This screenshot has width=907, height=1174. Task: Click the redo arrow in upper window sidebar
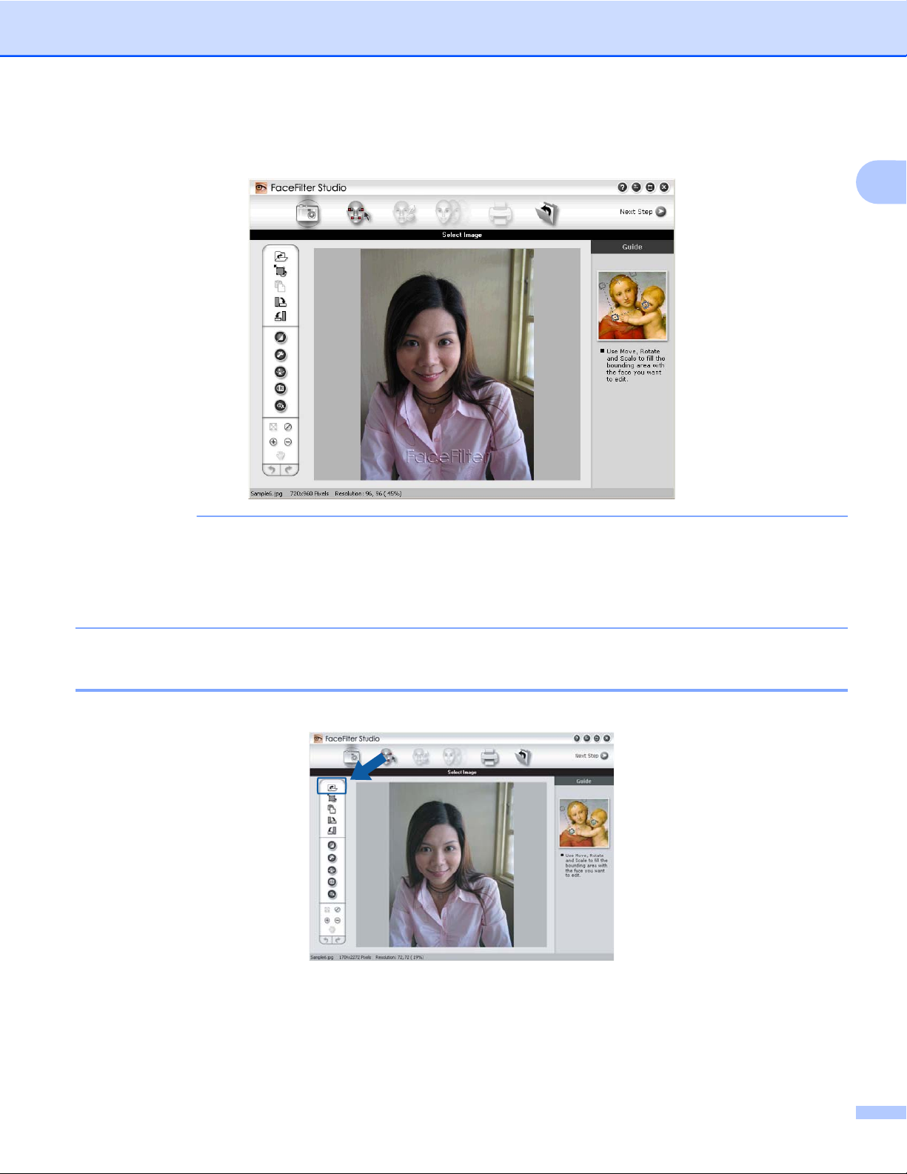coord(289,470)
